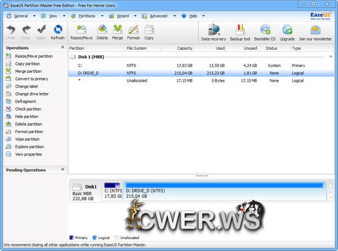Click the EaseUS logo
This screenshot has width=338, height=251.
click(321, 16)
